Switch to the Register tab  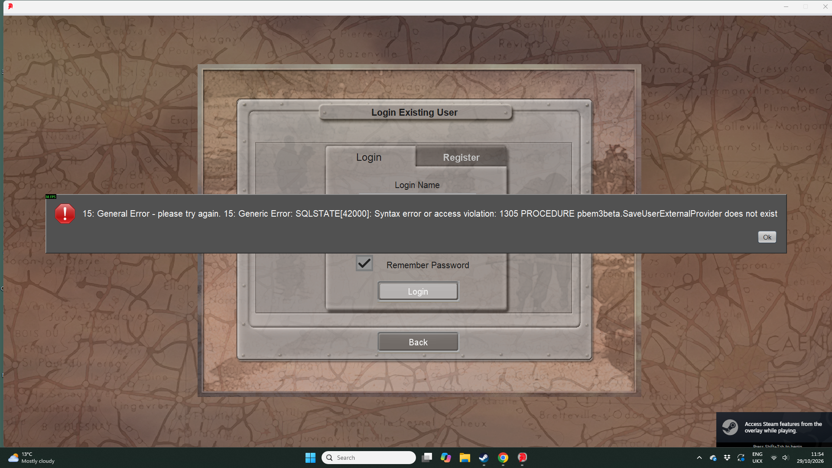pyautogui.click(x=461, y=157)
